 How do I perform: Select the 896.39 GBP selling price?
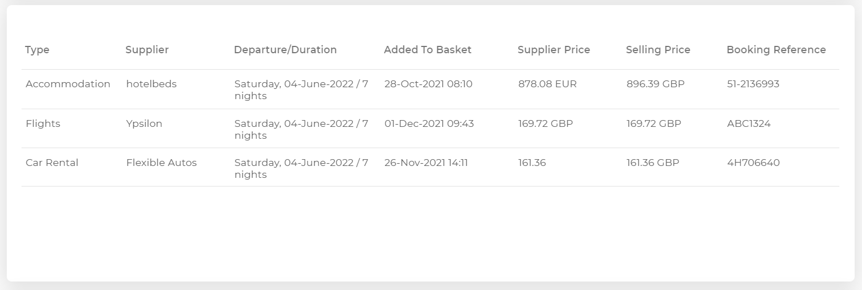point(655,84)
